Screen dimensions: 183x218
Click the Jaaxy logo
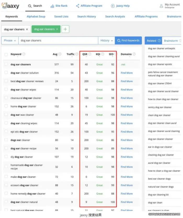(10, 6)
